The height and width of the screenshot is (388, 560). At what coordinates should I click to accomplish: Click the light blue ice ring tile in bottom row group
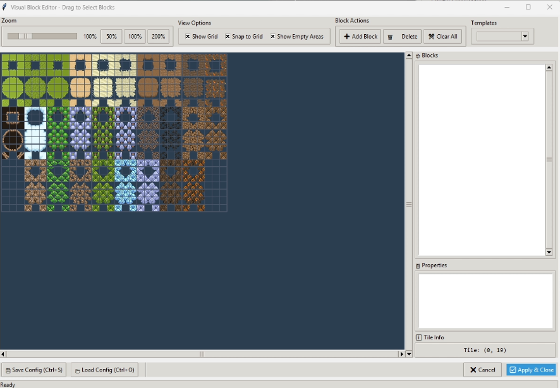tap(126, 170)
